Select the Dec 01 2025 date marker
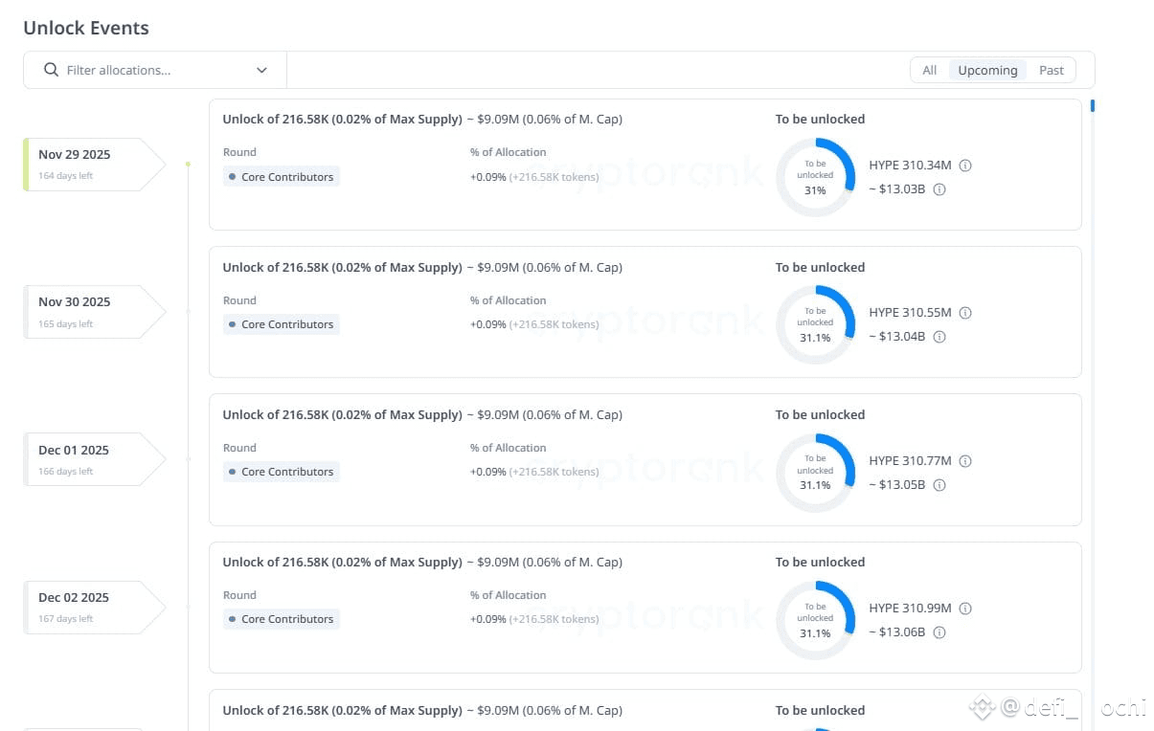This screenshot has height=731, width=1154. [x=94, y=459]
